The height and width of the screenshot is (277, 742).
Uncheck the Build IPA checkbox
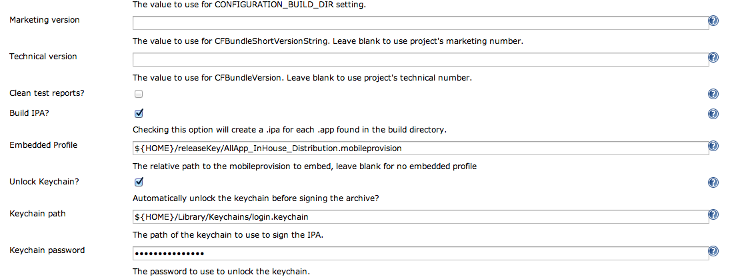(139, 113)
